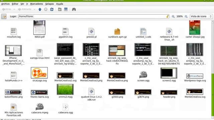Select the screen2.ogg video thumbnail
Image resolution: width=214 pixels, height=120 pixels.
pos(169,73)
